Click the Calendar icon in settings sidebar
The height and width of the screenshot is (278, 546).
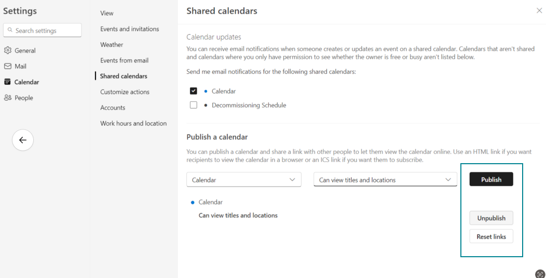coord(8,82)
